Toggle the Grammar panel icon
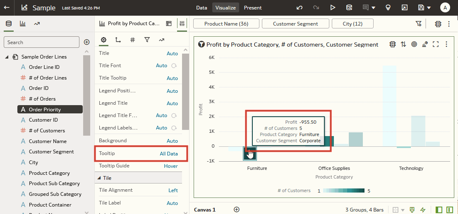This screenshot has height=214, width=458. point(169,24)
